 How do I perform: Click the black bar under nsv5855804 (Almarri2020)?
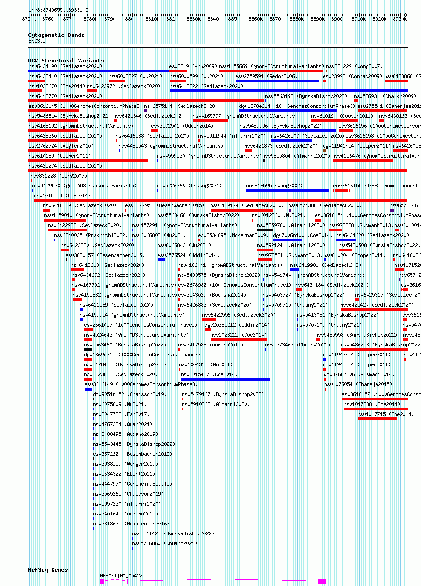coord(264,160)
